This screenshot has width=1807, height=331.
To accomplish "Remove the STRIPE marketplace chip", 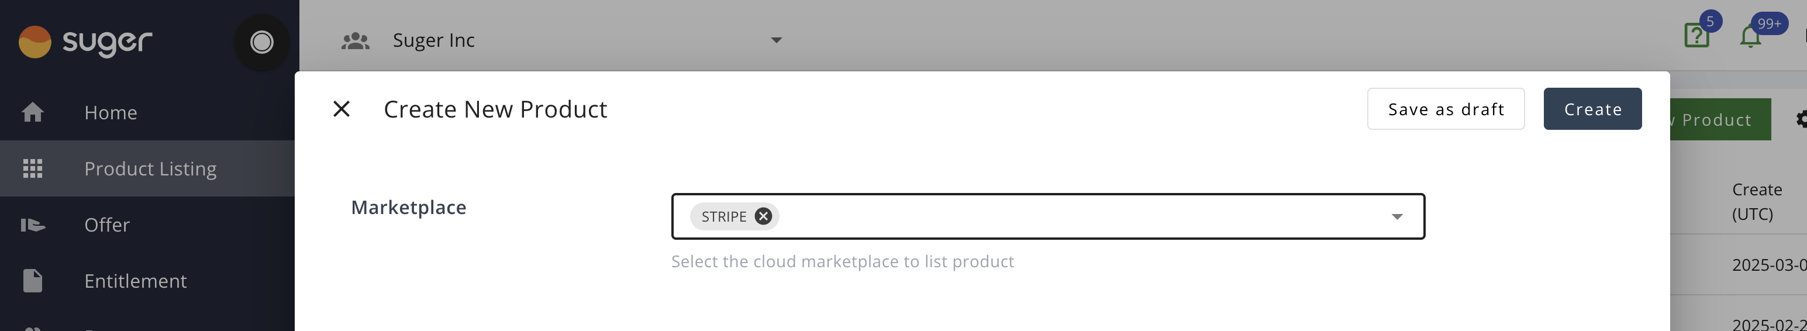I will coord(763,216).
